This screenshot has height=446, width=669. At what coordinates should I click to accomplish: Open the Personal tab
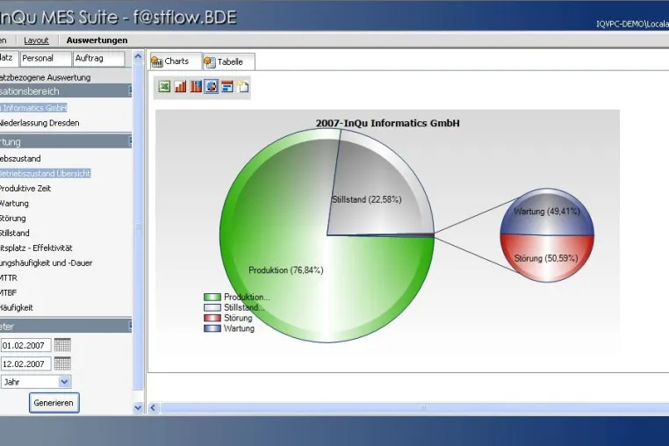click(46, 59)
